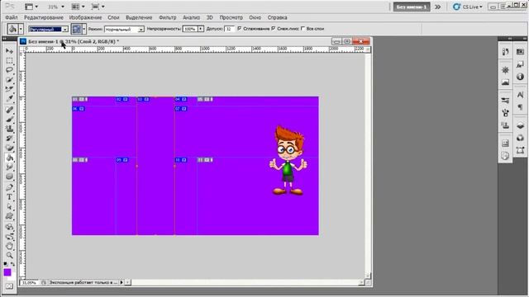Screen dimensions: 529x297
Task: Select the 3D Object Rotate tool
Action: pos(9,228)
